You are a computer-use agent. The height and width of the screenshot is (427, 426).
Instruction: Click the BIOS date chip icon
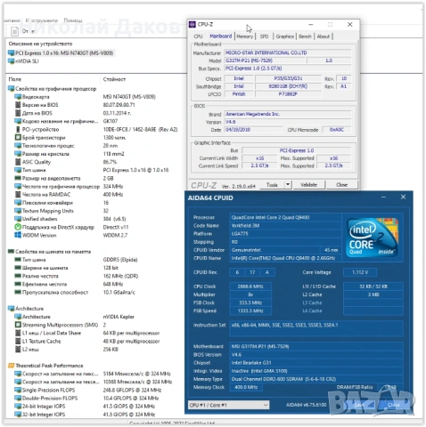(x=18, y=113)
